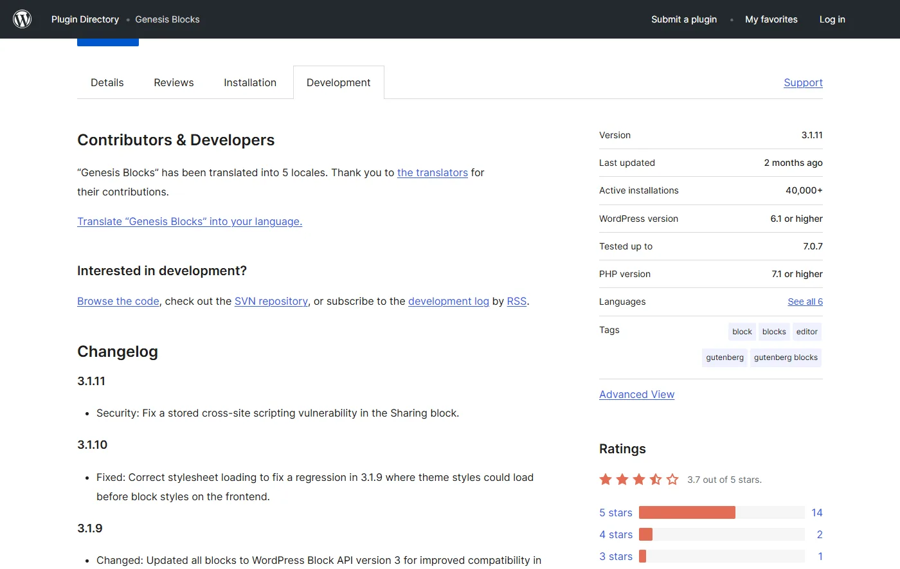Visit the SVN repository link
The width and height of the screenshot is (900, 569).
click(x=271, y=301)
